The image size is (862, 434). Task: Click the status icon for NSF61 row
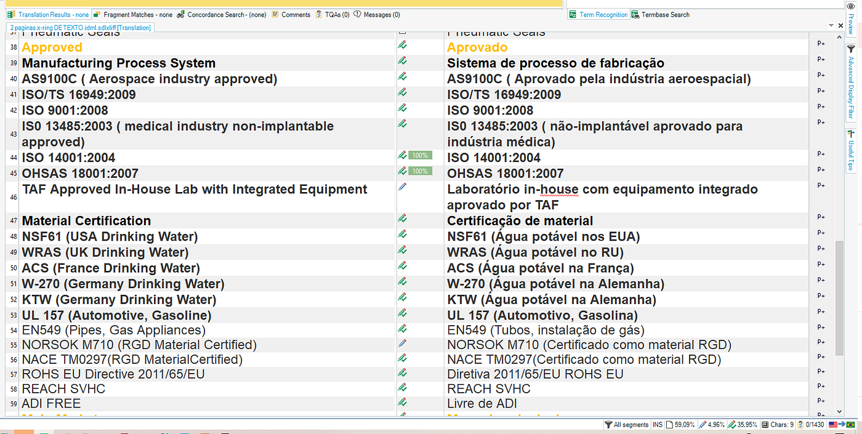[402, 234]
